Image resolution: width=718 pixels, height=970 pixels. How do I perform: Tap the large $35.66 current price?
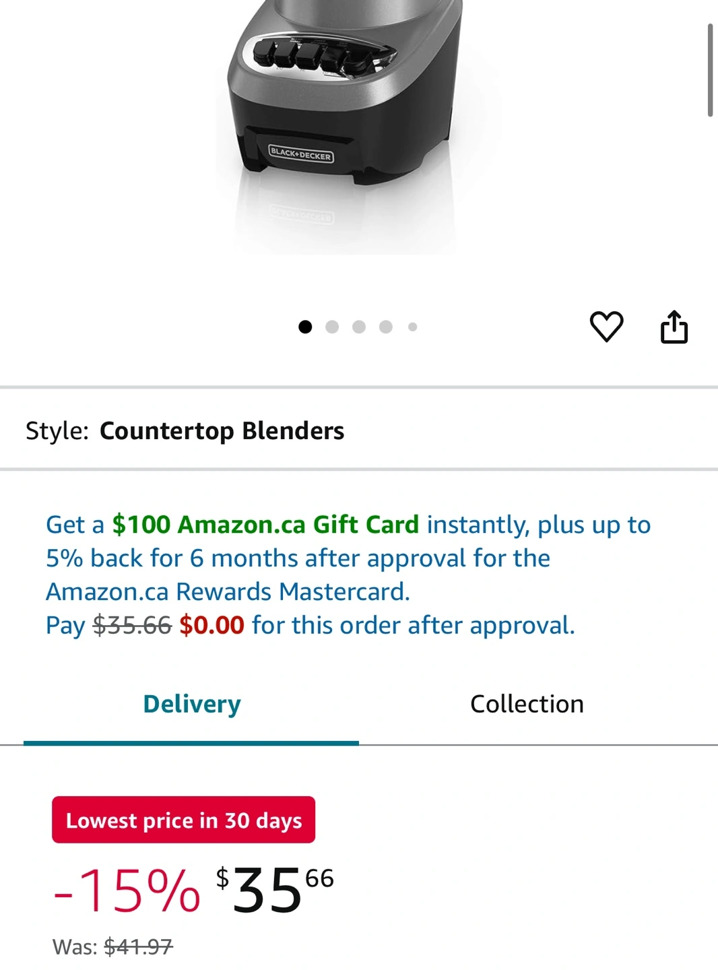[x=275, y=891]
